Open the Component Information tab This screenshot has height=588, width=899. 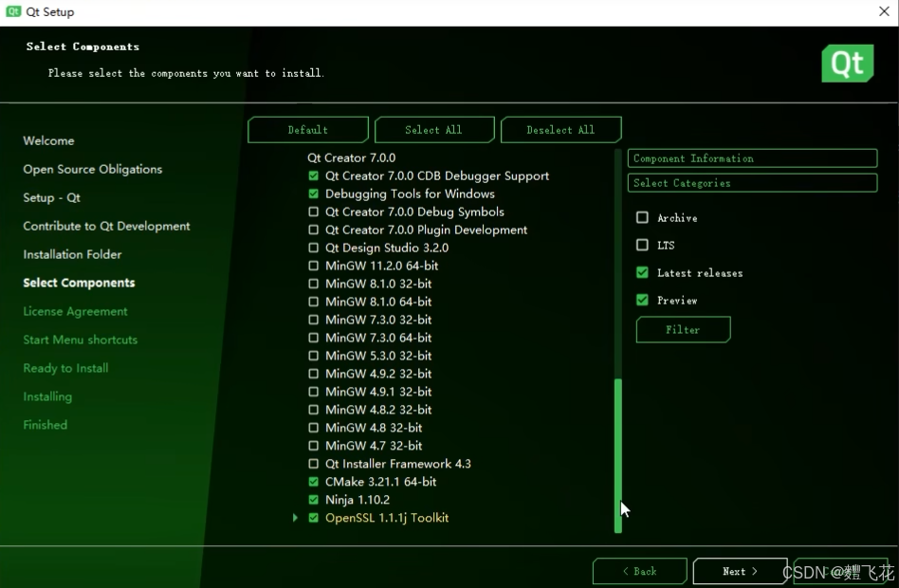coord(752,158)
